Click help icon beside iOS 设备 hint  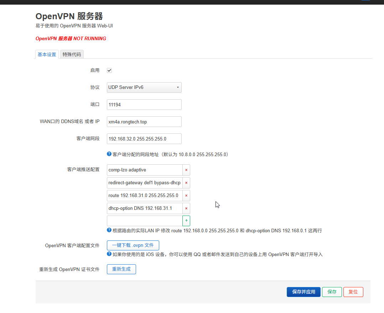click(109, 254)
